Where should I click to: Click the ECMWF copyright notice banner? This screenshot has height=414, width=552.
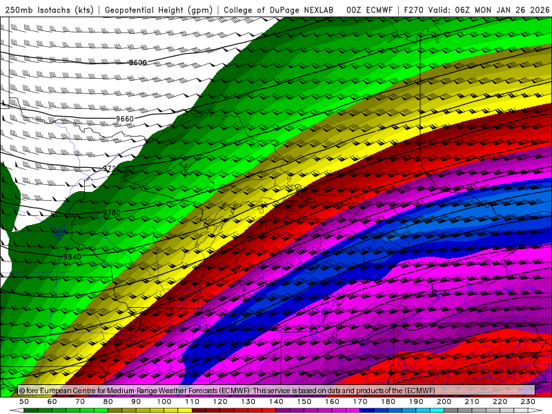point(276,391)
